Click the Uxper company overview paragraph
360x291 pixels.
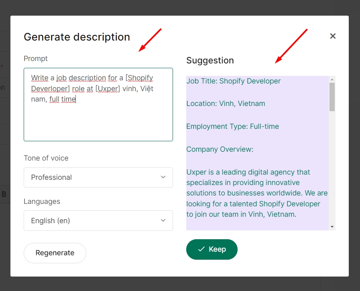[x=257, y=193]
